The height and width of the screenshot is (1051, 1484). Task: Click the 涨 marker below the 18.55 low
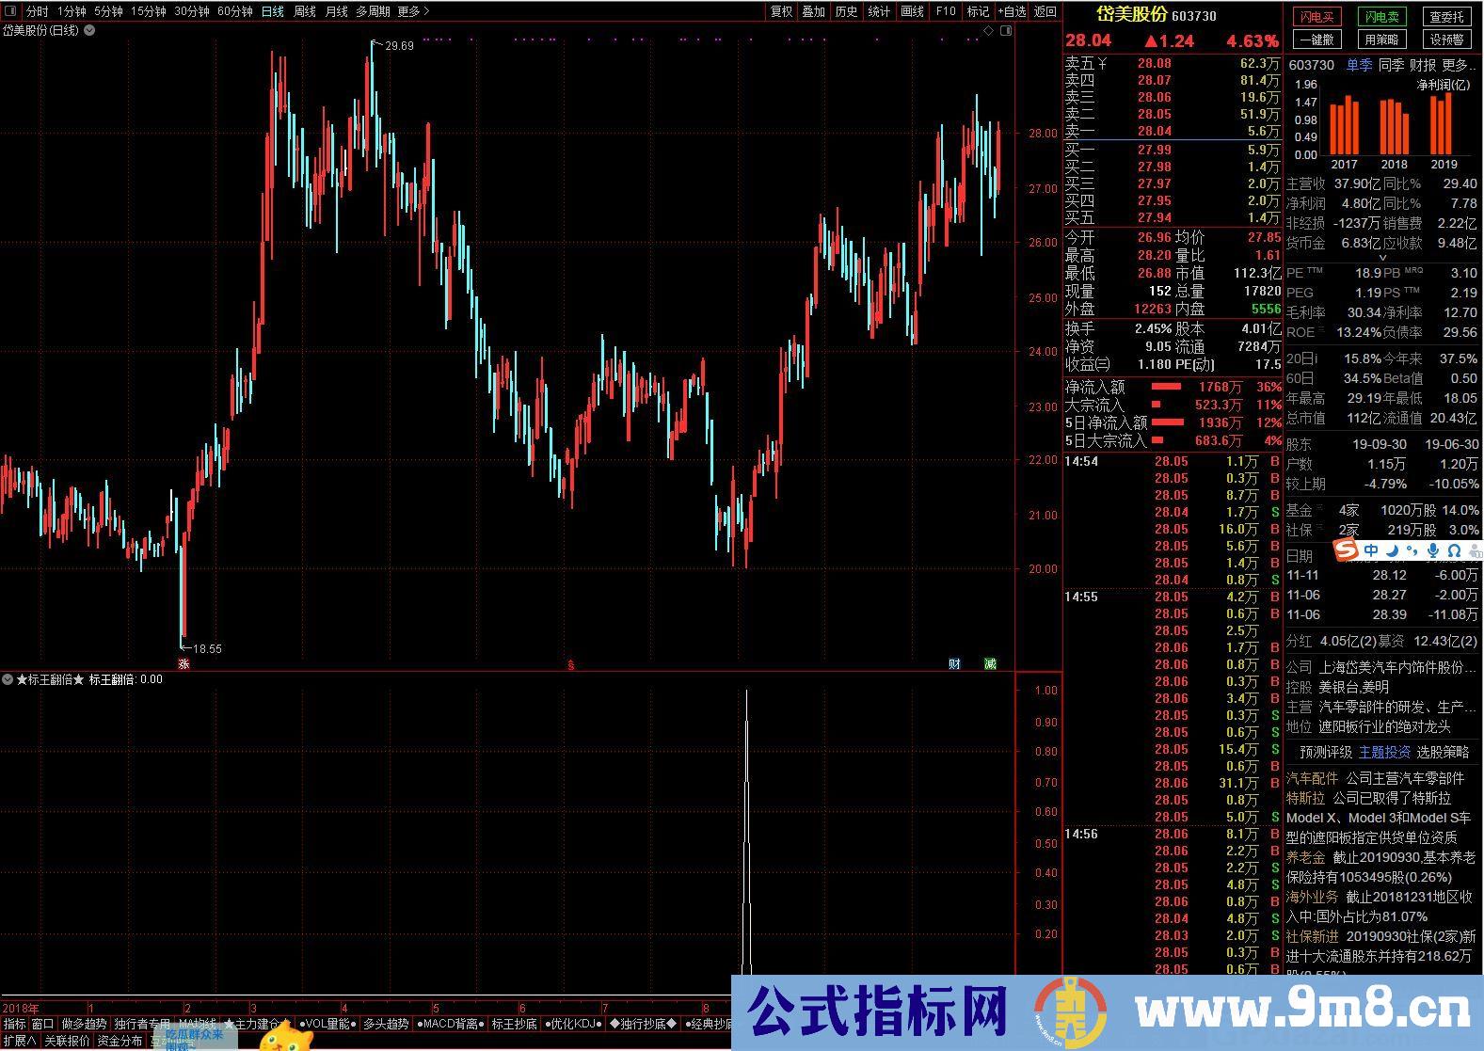pyautogui.click(x=184, y=663)
